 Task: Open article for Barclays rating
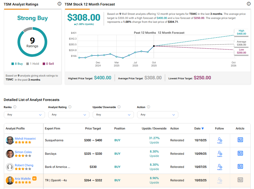click(240, 153)
